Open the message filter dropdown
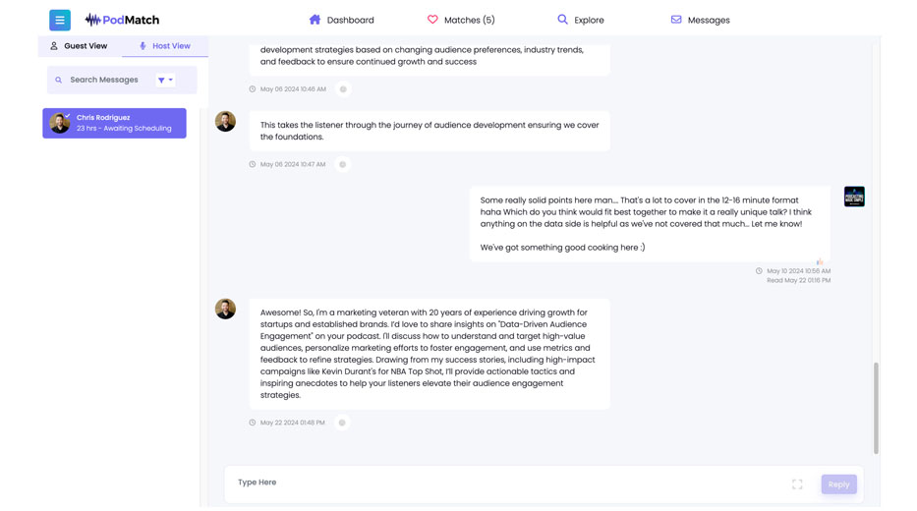 pyautogui.click(x=165, y=80)
